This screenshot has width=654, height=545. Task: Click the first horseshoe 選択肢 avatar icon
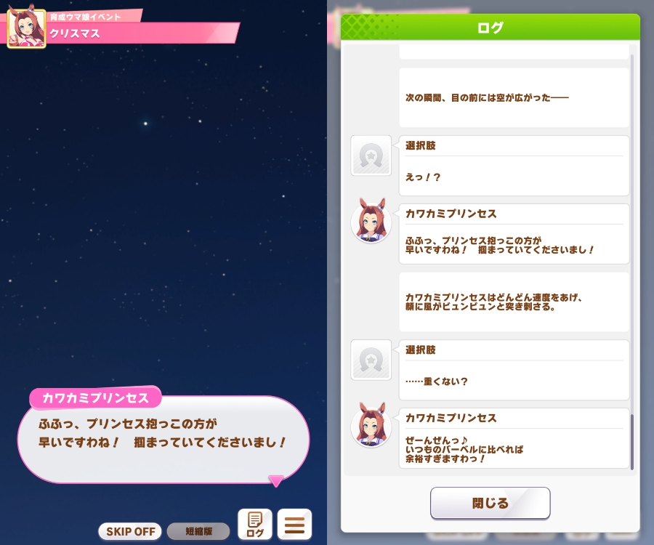point(371,156)
